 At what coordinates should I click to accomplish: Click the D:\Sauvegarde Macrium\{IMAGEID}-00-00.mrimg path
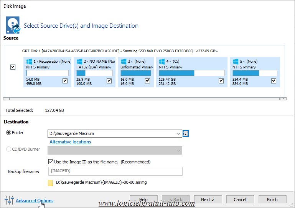[x=101, y=182]
